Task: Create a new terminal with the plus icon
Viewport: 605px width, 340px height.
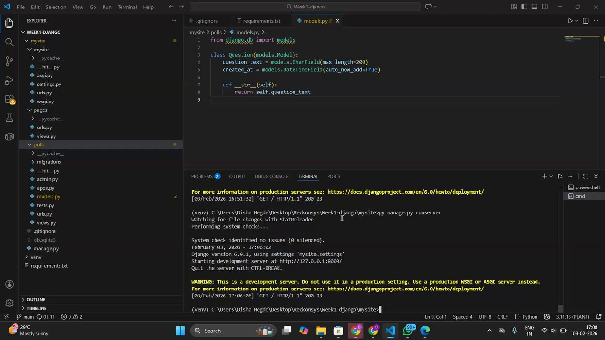Action: [x=544, y=176]
